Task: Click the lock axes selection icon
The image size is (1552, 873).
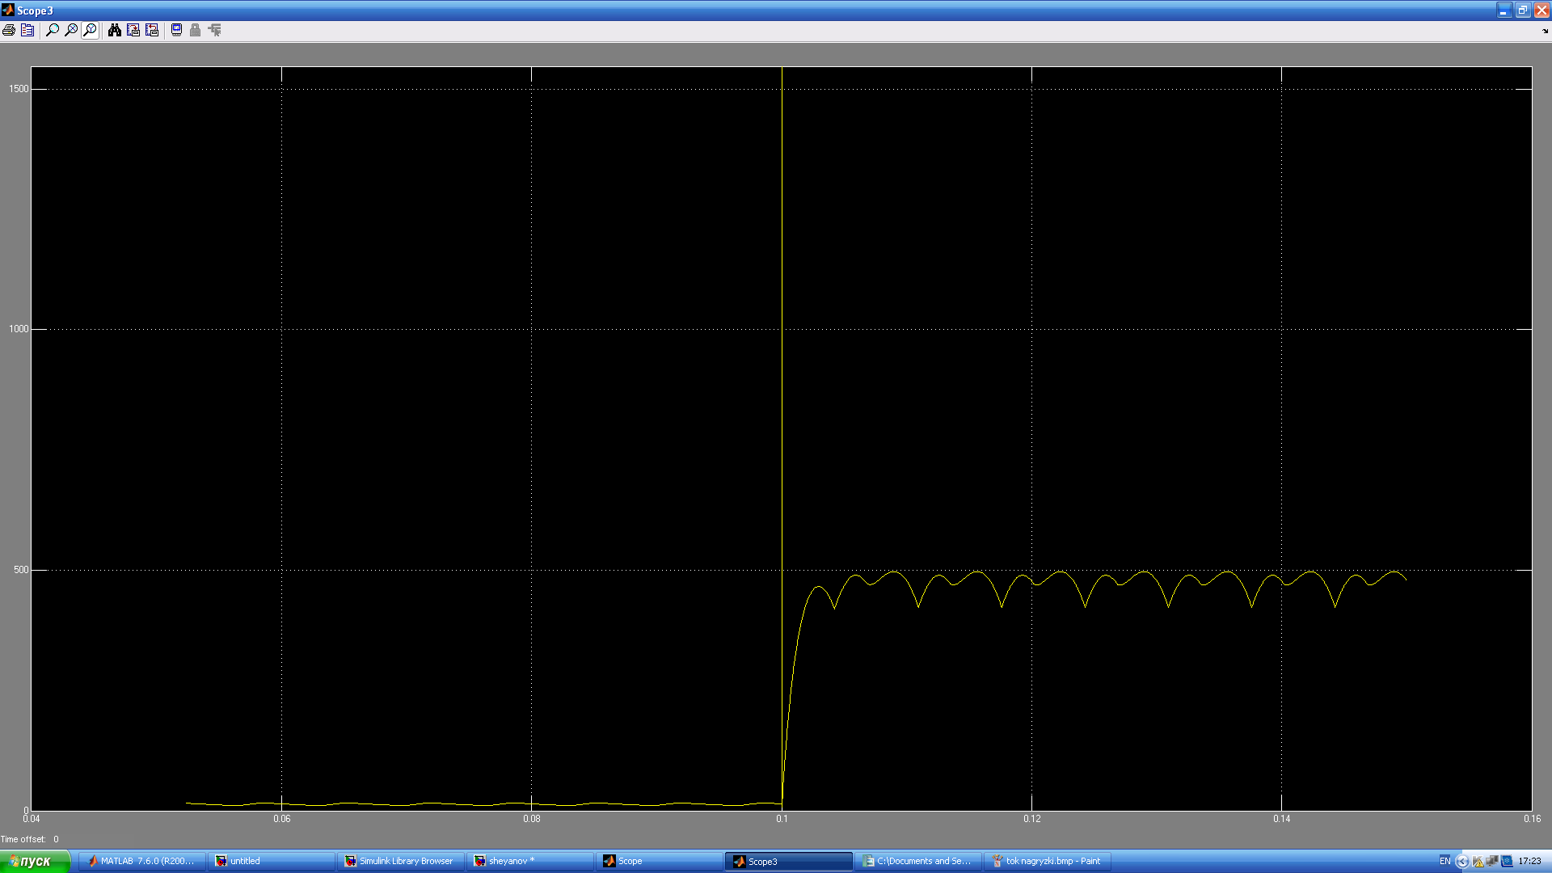Action: (x=195, y=30)
